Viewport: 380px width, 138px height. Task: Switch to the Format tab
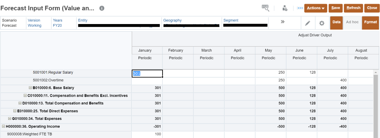pos(371,22)
